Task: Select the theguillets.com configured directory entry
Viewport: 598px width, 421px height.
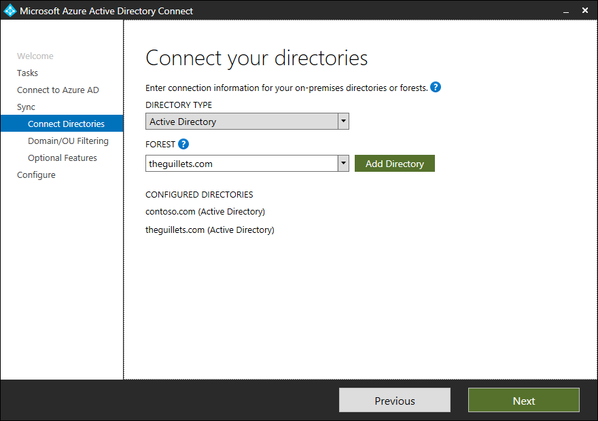Action: click(x=209, y=230)
